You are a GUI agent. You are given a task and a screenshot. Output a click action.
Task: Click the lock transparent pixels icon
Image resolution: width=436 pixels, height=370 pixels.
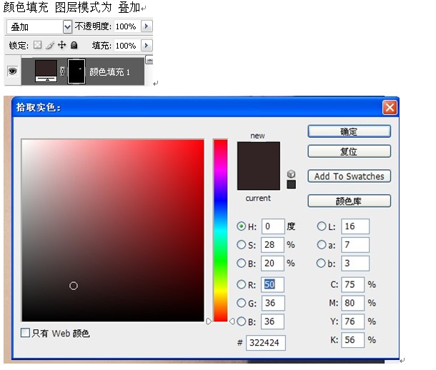[x=38, y=45]
